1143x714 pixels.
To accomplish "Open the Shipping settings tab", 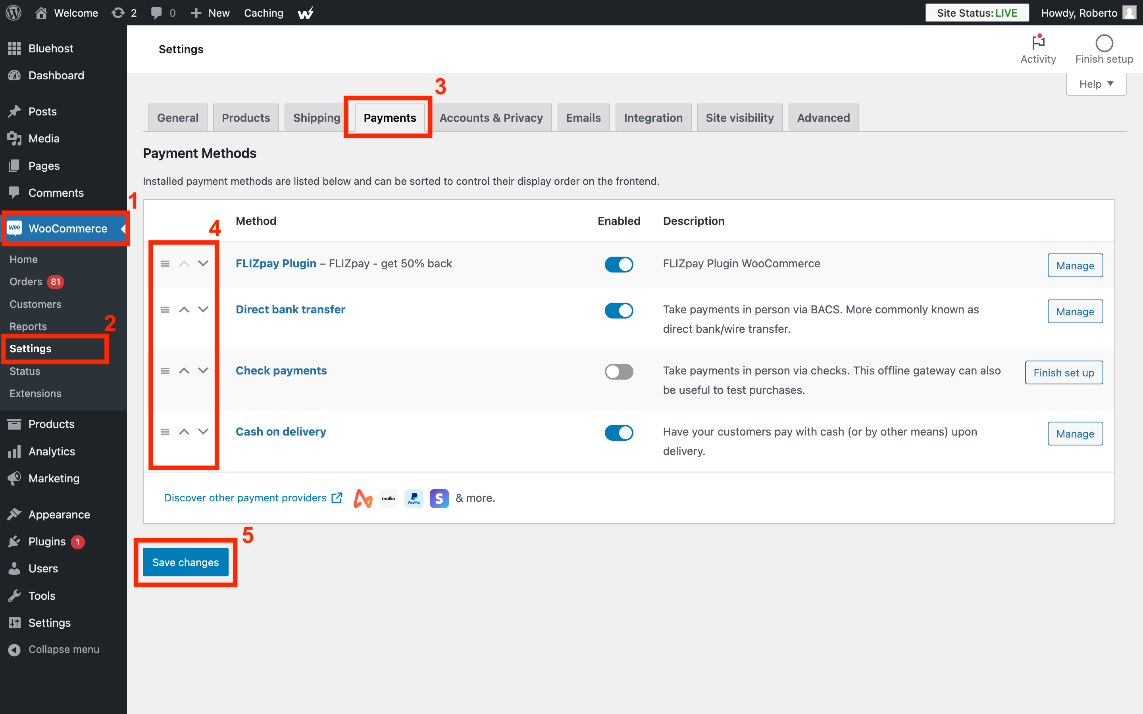I will point(316,117).
